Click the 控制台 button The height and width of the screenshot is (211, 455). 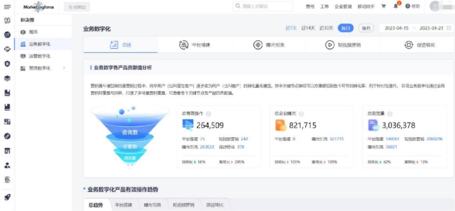tap(77, 7)
